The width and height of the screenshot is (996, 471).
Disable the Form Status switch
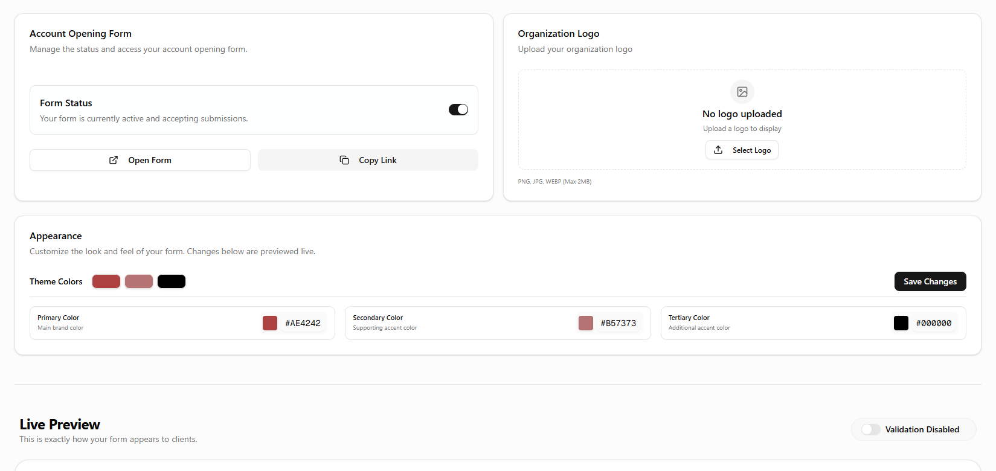pyautogui.click(x=458, y=109)
